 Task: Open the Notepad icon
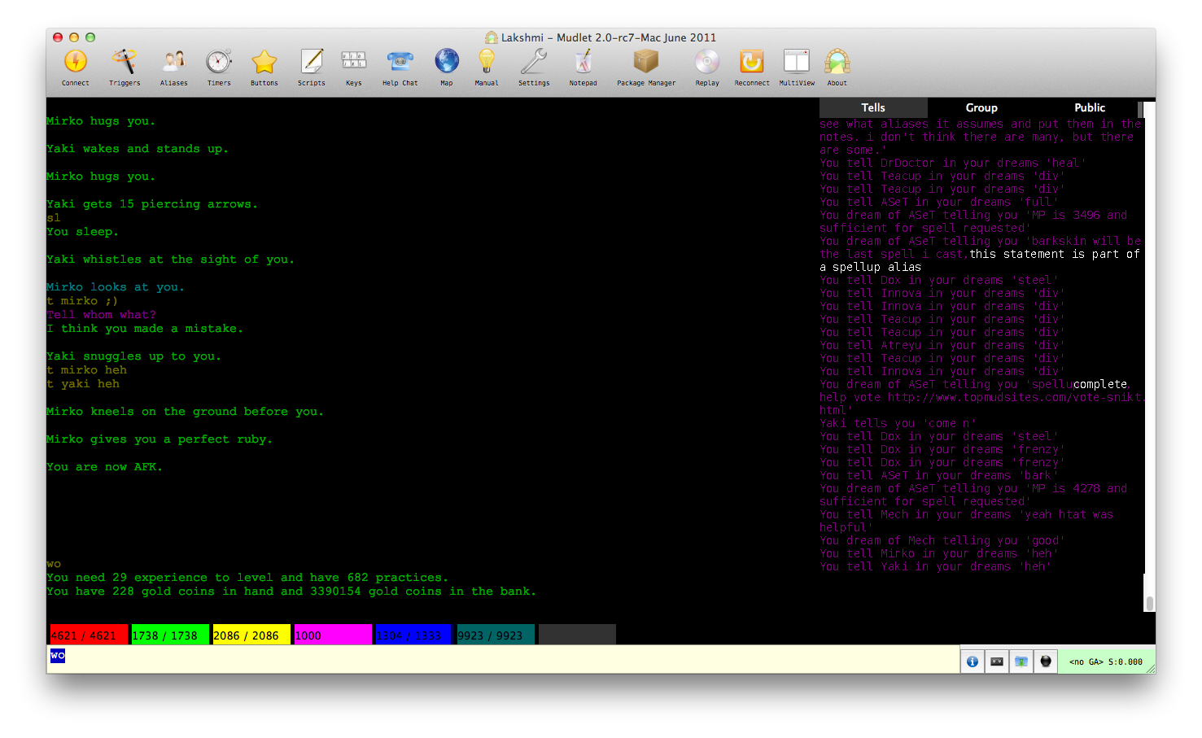[x=583, y=63]
